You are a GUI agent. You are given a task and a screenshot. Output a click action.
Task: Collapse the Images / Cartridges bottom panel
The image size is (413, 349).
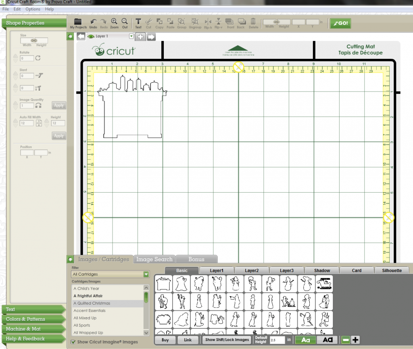70,259
